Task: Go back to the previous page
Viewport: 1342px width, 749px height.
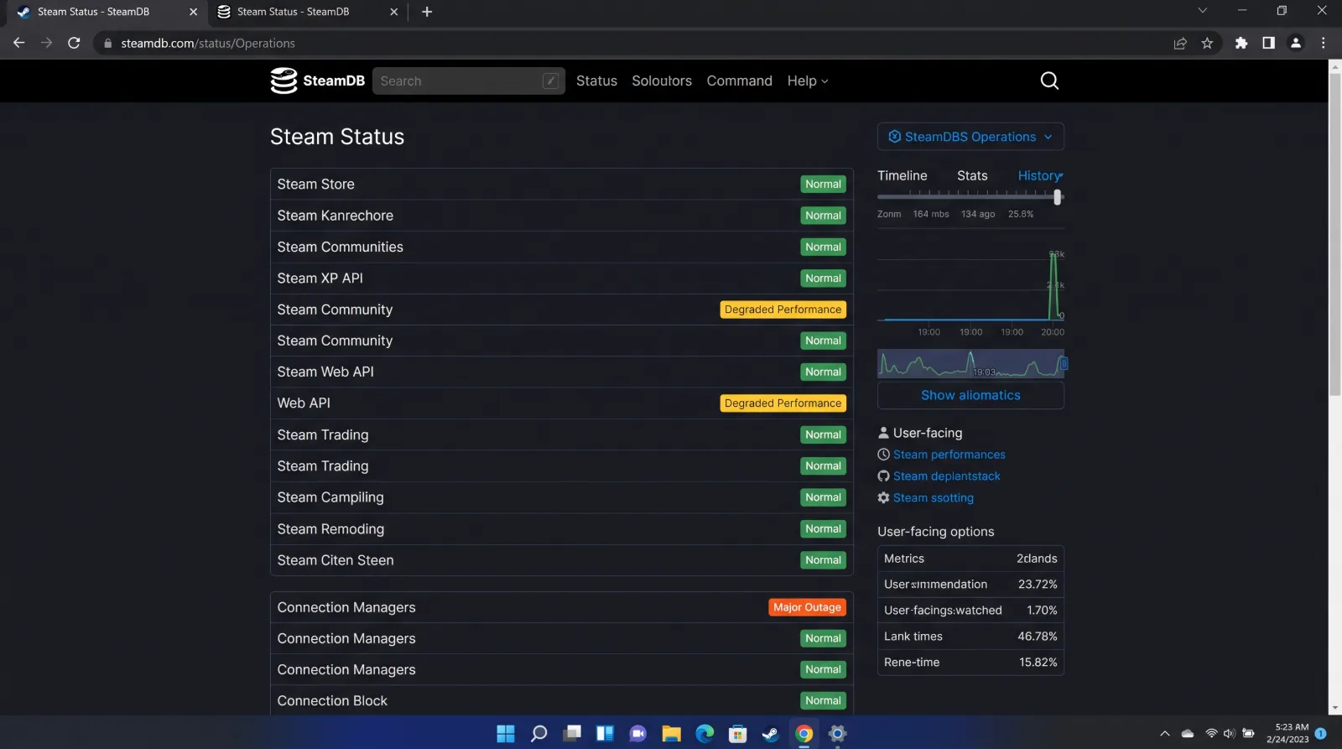Action: click(x=18, y=43)
